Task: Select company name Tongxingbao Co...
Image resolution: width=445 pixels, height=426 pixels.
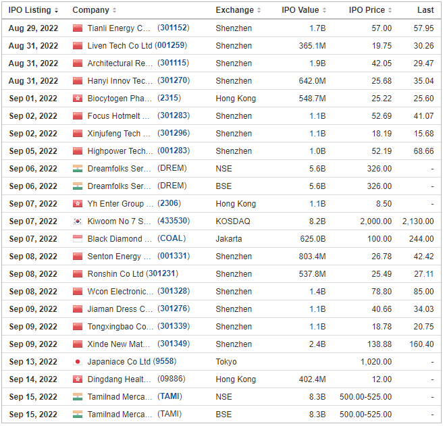Action: [120, 327]
